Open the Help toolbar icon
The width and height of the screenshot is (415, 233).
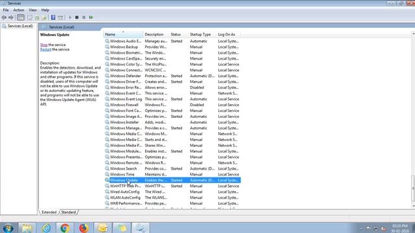point(53,17)
